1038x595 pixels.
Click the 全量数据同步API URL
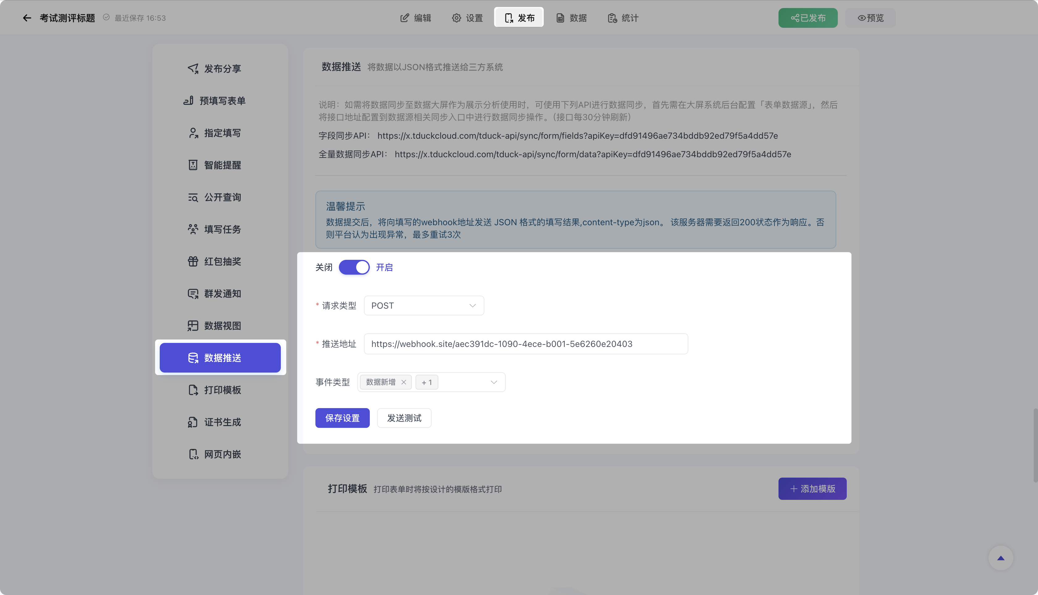pyautogui.click(x=593, y=154)
